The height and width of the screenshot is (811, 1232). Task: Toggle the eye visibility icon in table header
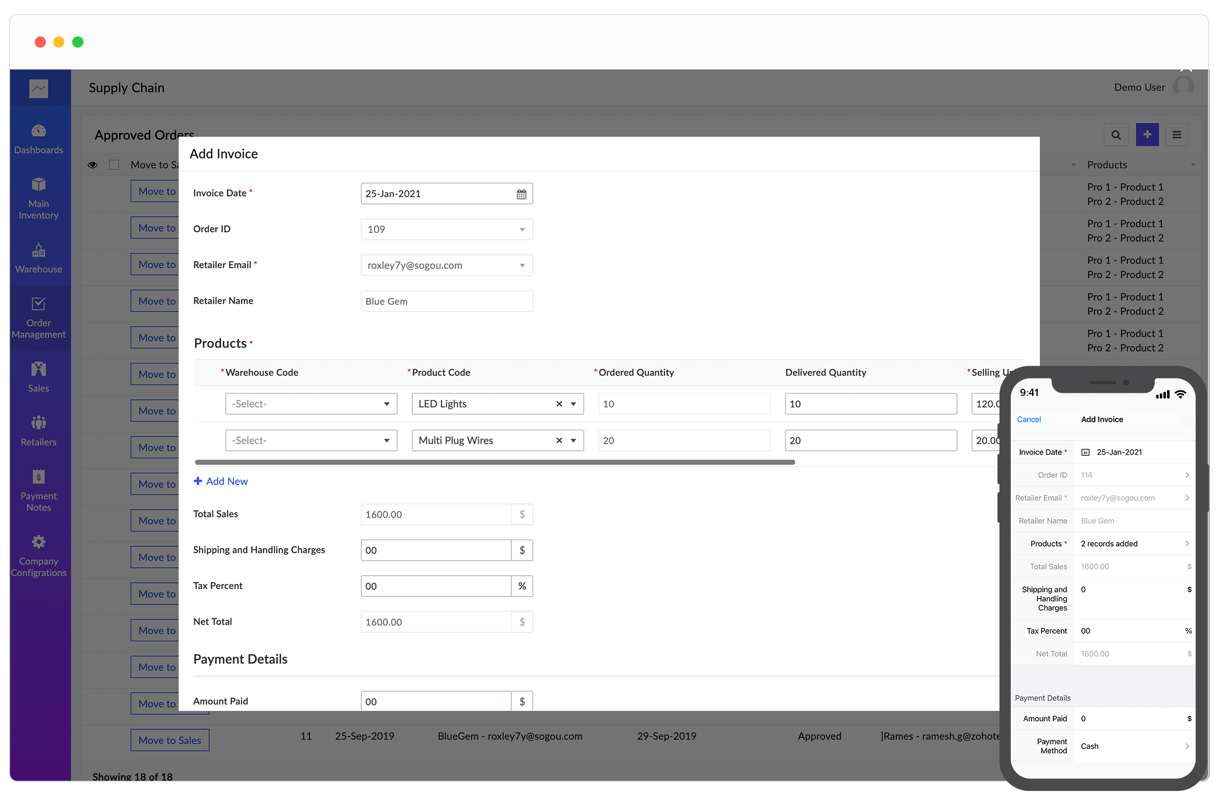pyautogui.click(x=92, y=165)
